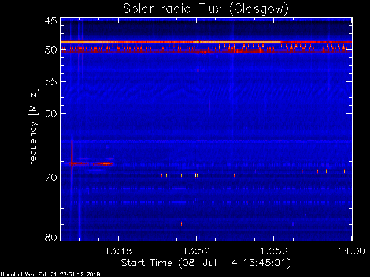Click the 70 frequency tick label
This screenshot has height=277, width=370.
51,177
